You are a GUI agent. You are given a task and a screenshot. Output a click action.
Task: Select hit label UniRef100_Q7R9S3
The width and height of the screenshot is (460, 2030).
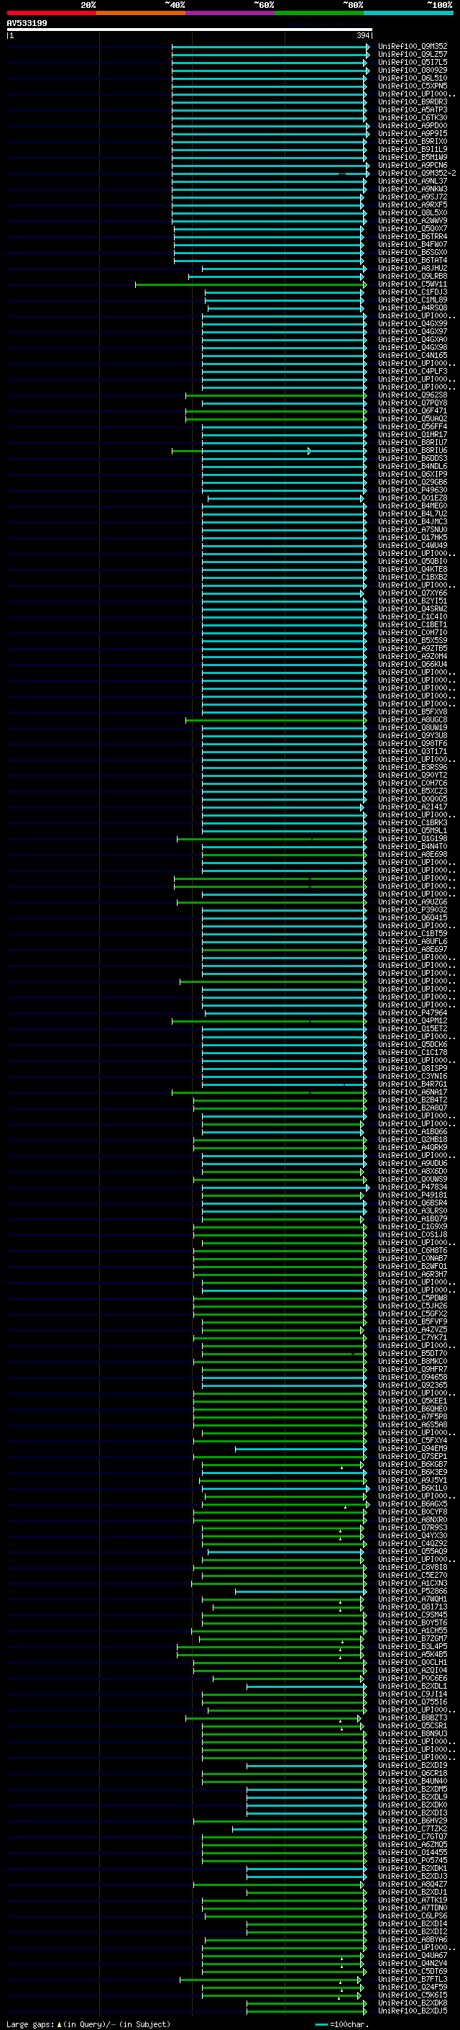(413, 1527)
